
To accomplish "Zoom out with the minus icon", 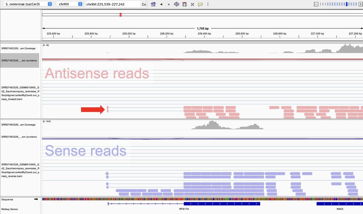I will pyautogui.click(x=316, y=4).
